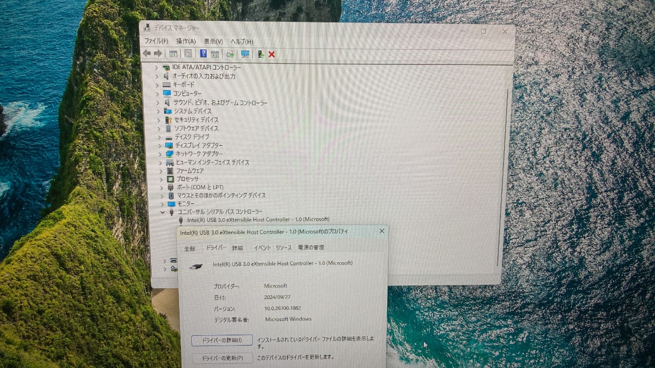Toggle the console tree pane toolbar icon

(173, 54)
